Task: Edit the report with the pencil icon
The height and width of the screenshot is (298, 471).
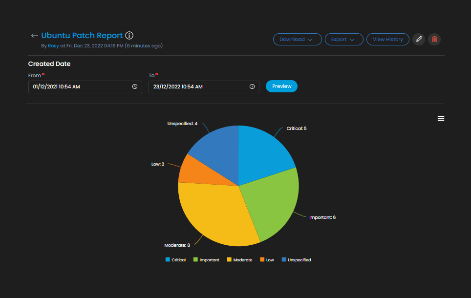Action: 419,40
